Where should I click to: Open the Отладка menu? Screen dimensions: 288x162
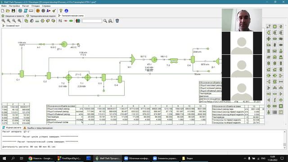[x=36, y=6]
